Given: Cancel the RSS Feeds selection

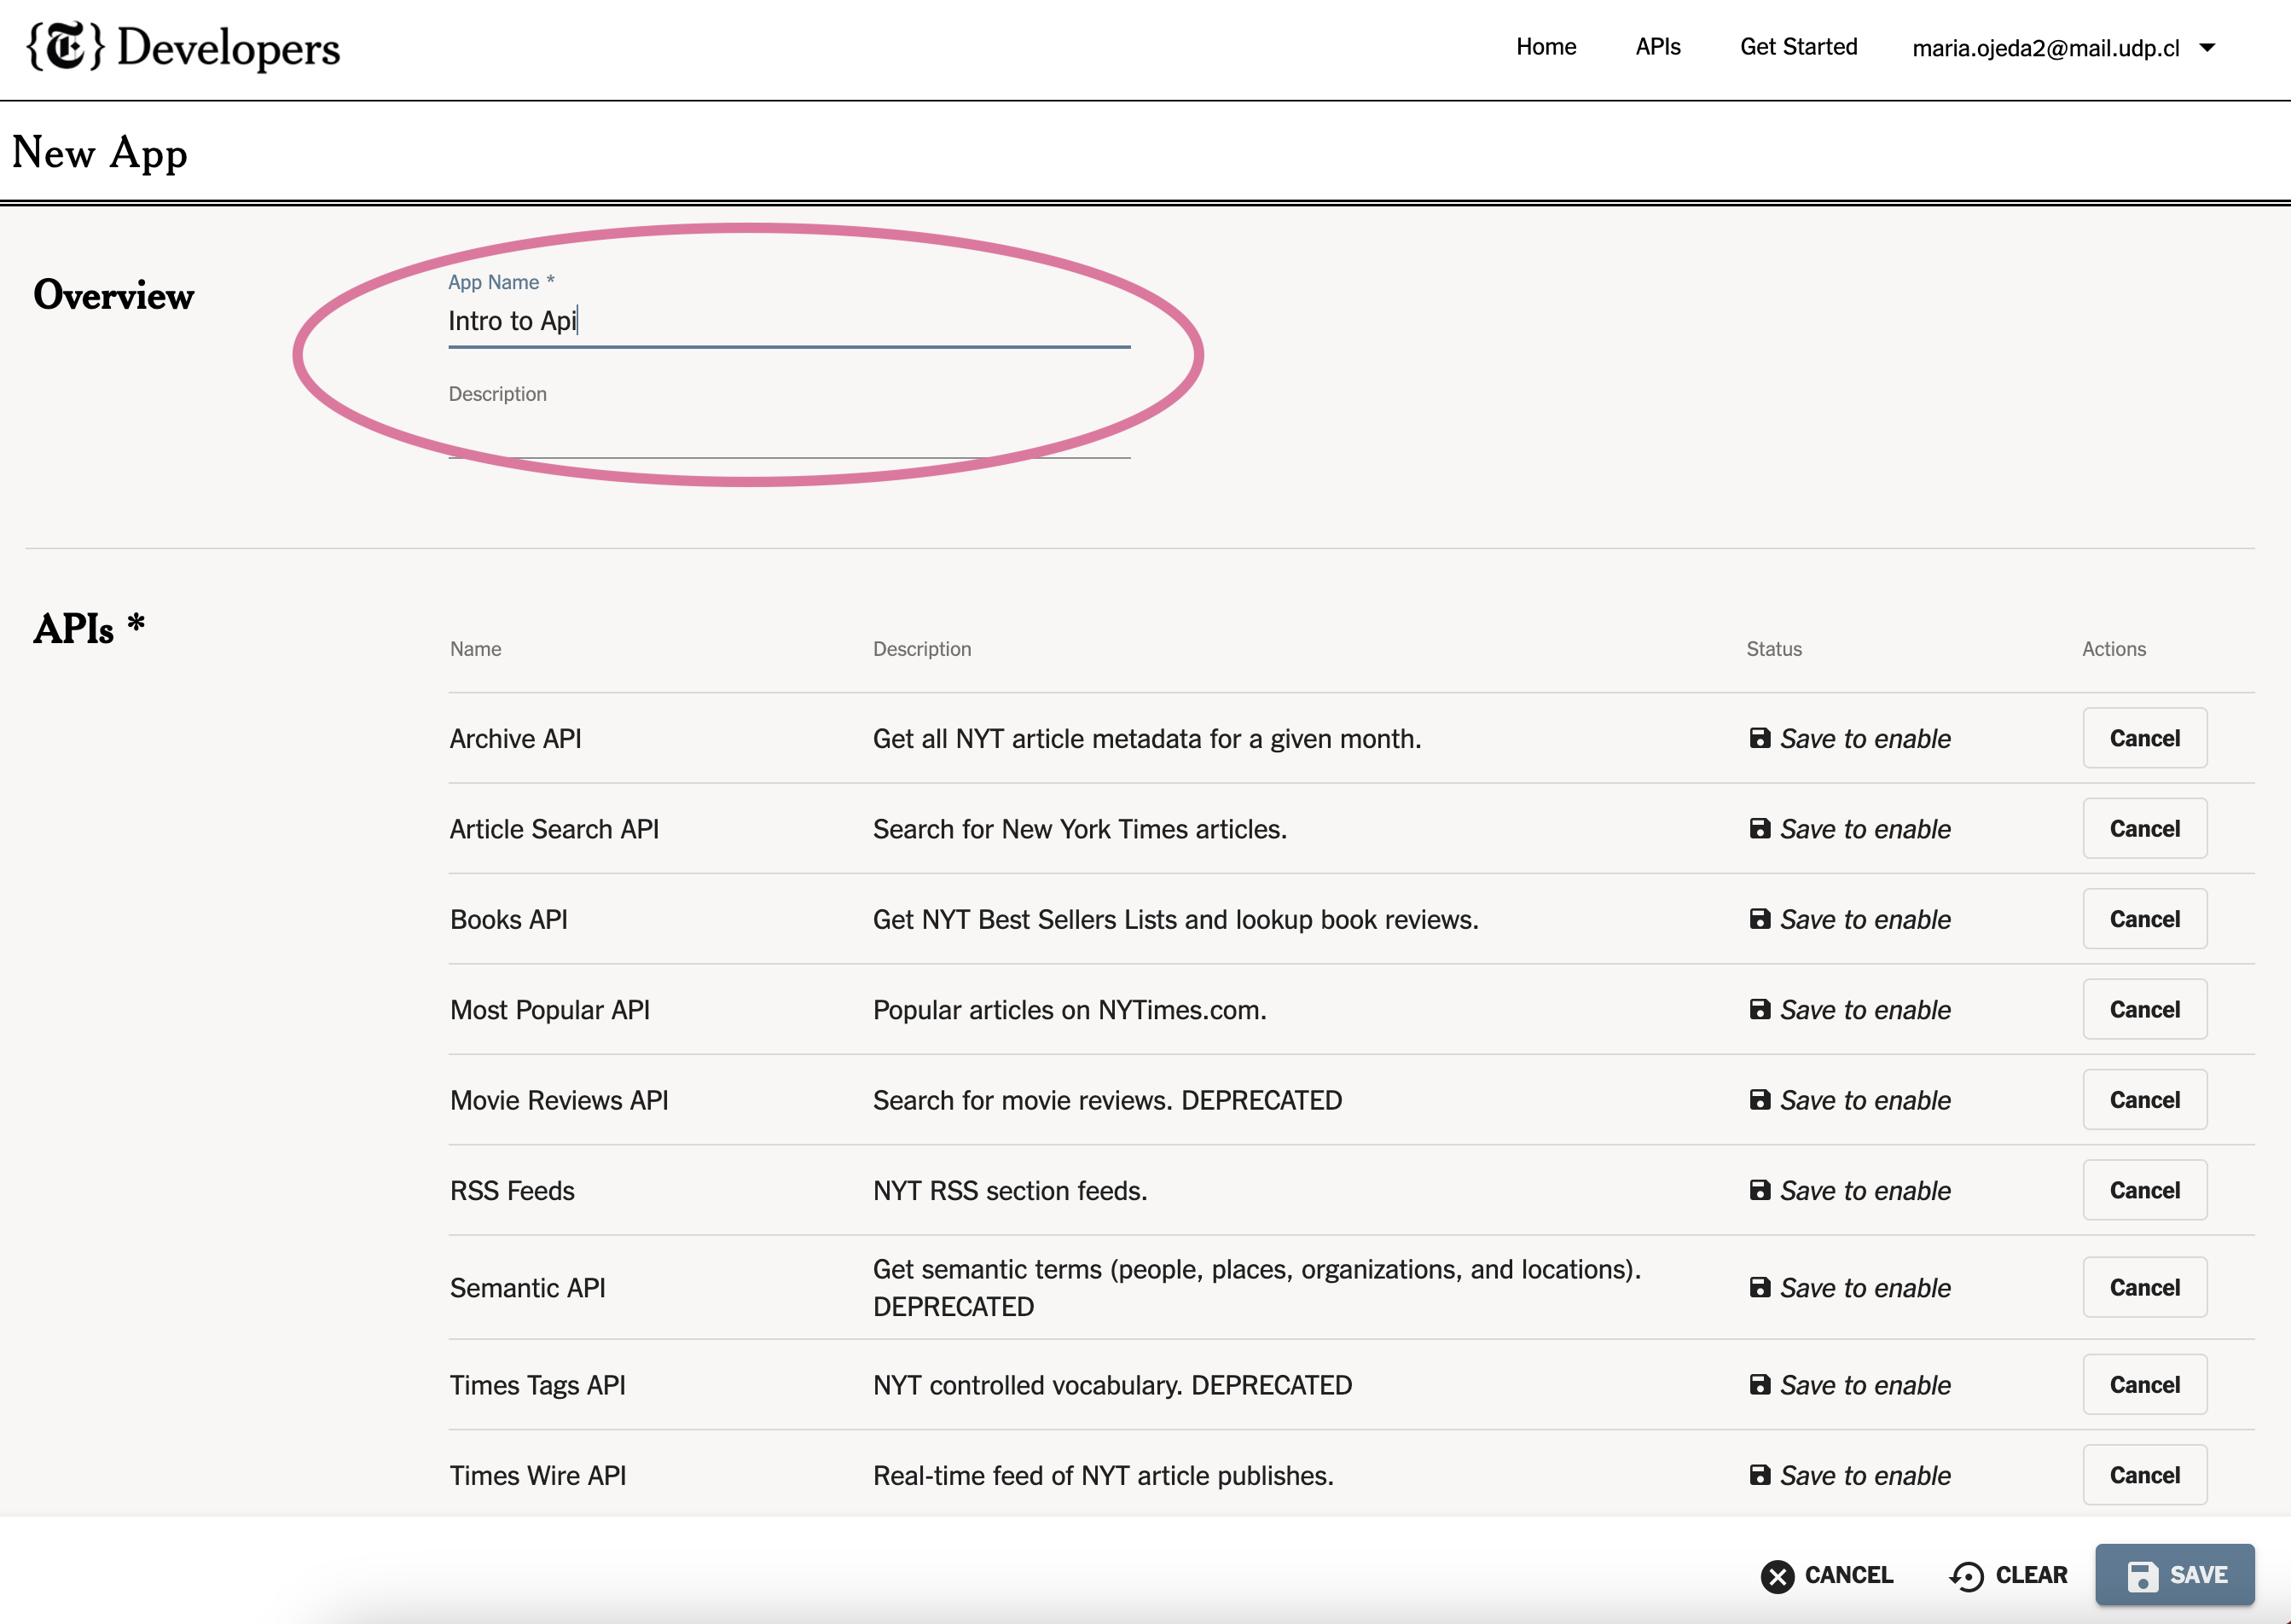Looking at the screenshot, I should [2145, 1190].
